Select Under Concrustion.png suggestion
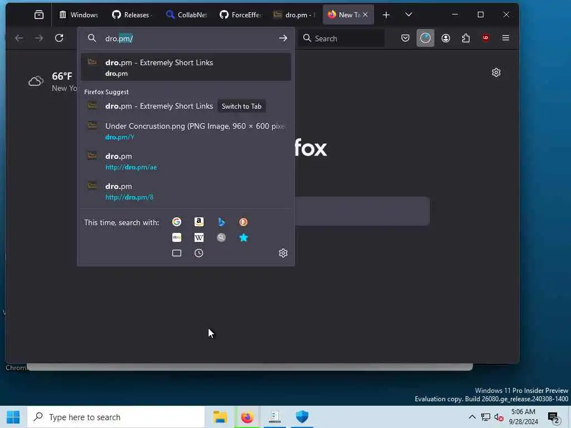571x428 pixels. (x=186, y=130)
